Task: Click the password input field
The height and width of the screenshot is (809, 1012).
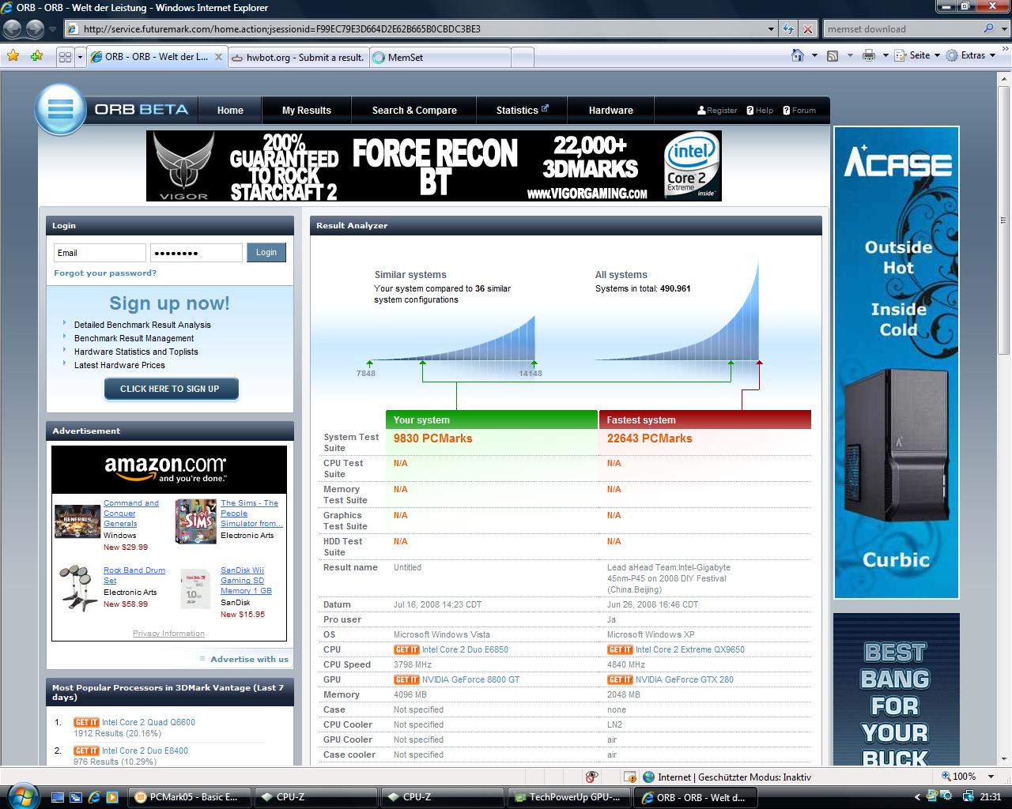Action: 196,253
